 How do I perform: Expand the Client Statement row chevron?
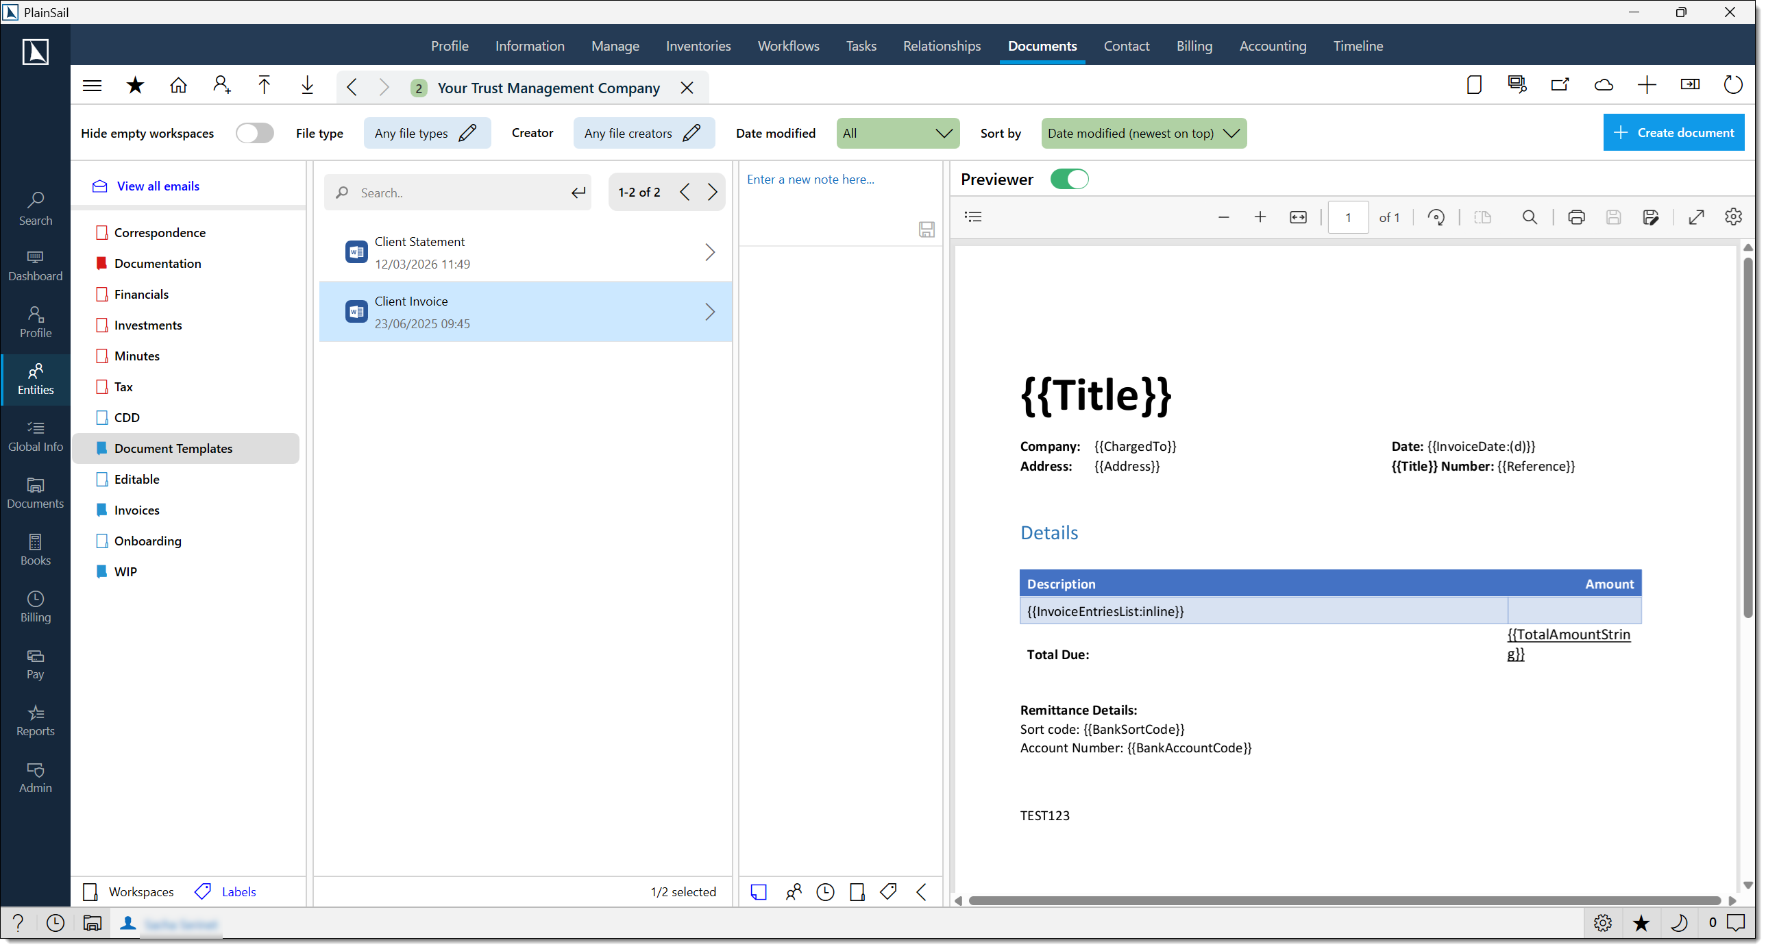click(709, 251)
